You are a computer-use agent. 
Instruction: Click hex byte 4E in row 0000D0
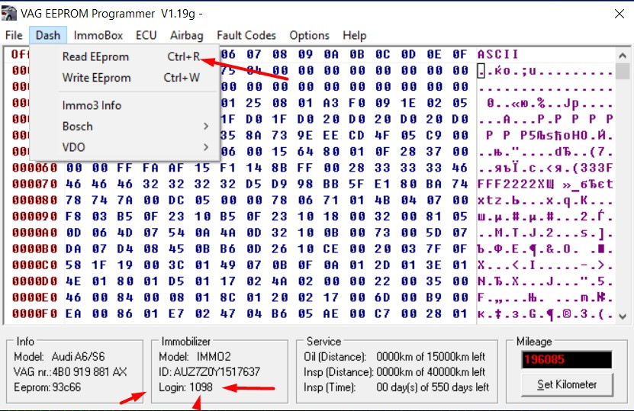[x=73, y=281]
